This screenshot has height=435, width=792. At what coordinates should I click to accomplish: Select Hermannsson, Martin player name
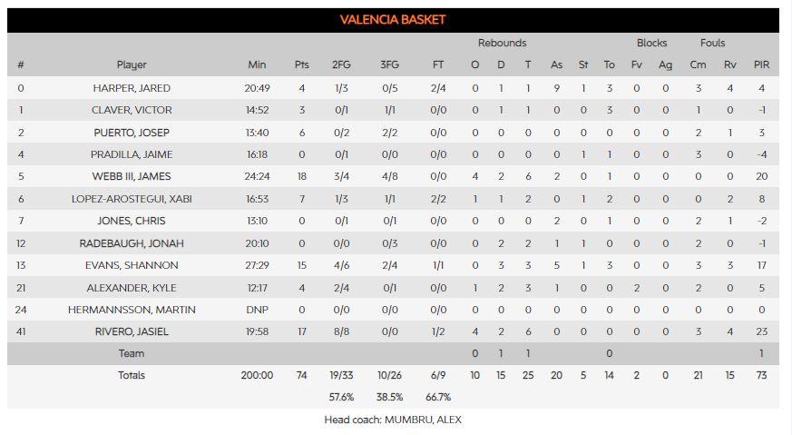point(132,310)
